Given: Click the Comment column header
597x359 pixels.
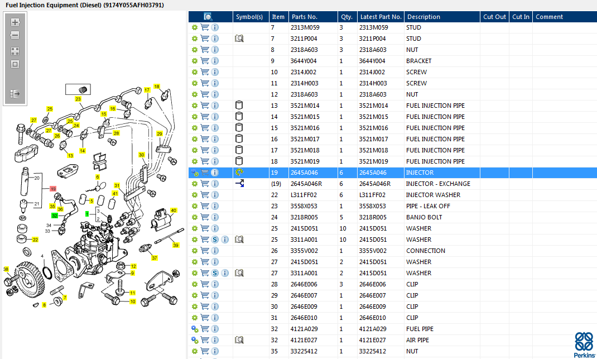Looking at the screenshot, I should (x=549, y=17).
